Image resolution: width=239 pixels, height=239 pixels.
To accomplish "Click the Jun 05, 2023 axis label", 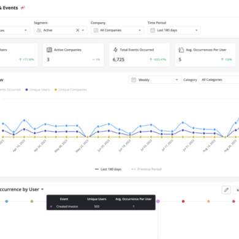I will pyautogui.click(x=104, y=146).
